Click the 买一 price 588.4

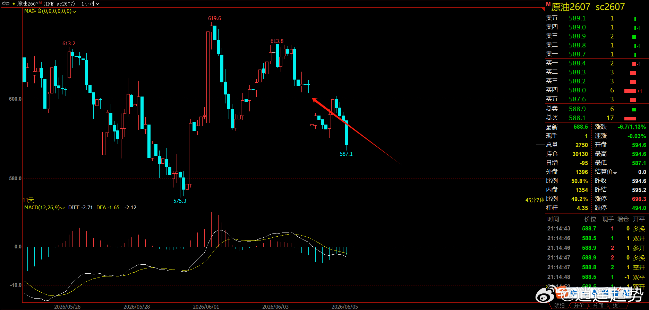click(x=577, y=63)
